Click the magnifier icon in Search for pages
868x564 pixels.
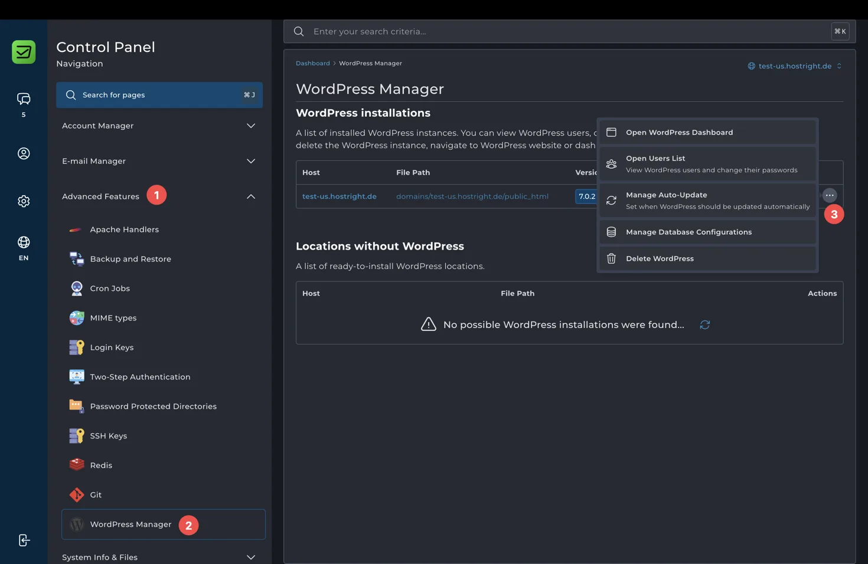tap(71, 95)
